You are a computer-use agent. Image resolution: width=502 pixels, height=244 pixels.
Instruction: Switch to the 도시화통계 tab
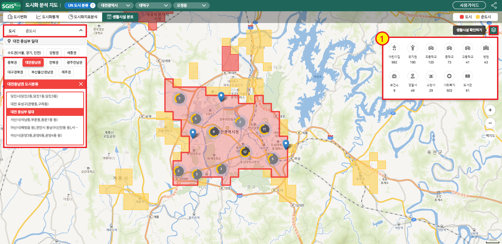pyautogui.click(x=48, y=17)
